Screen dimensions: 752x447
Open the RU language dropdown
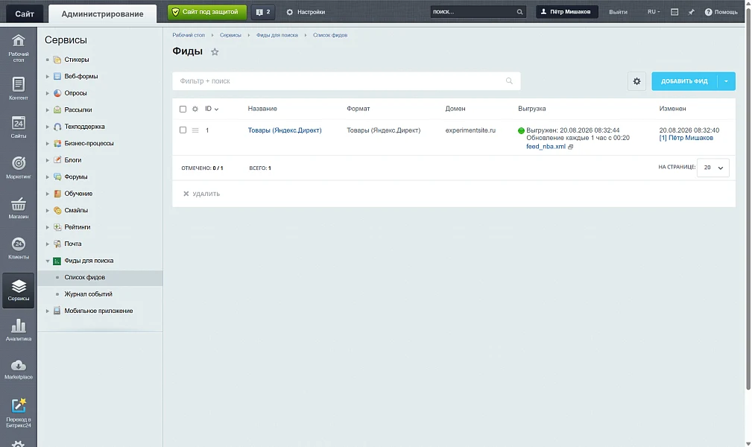654,12
